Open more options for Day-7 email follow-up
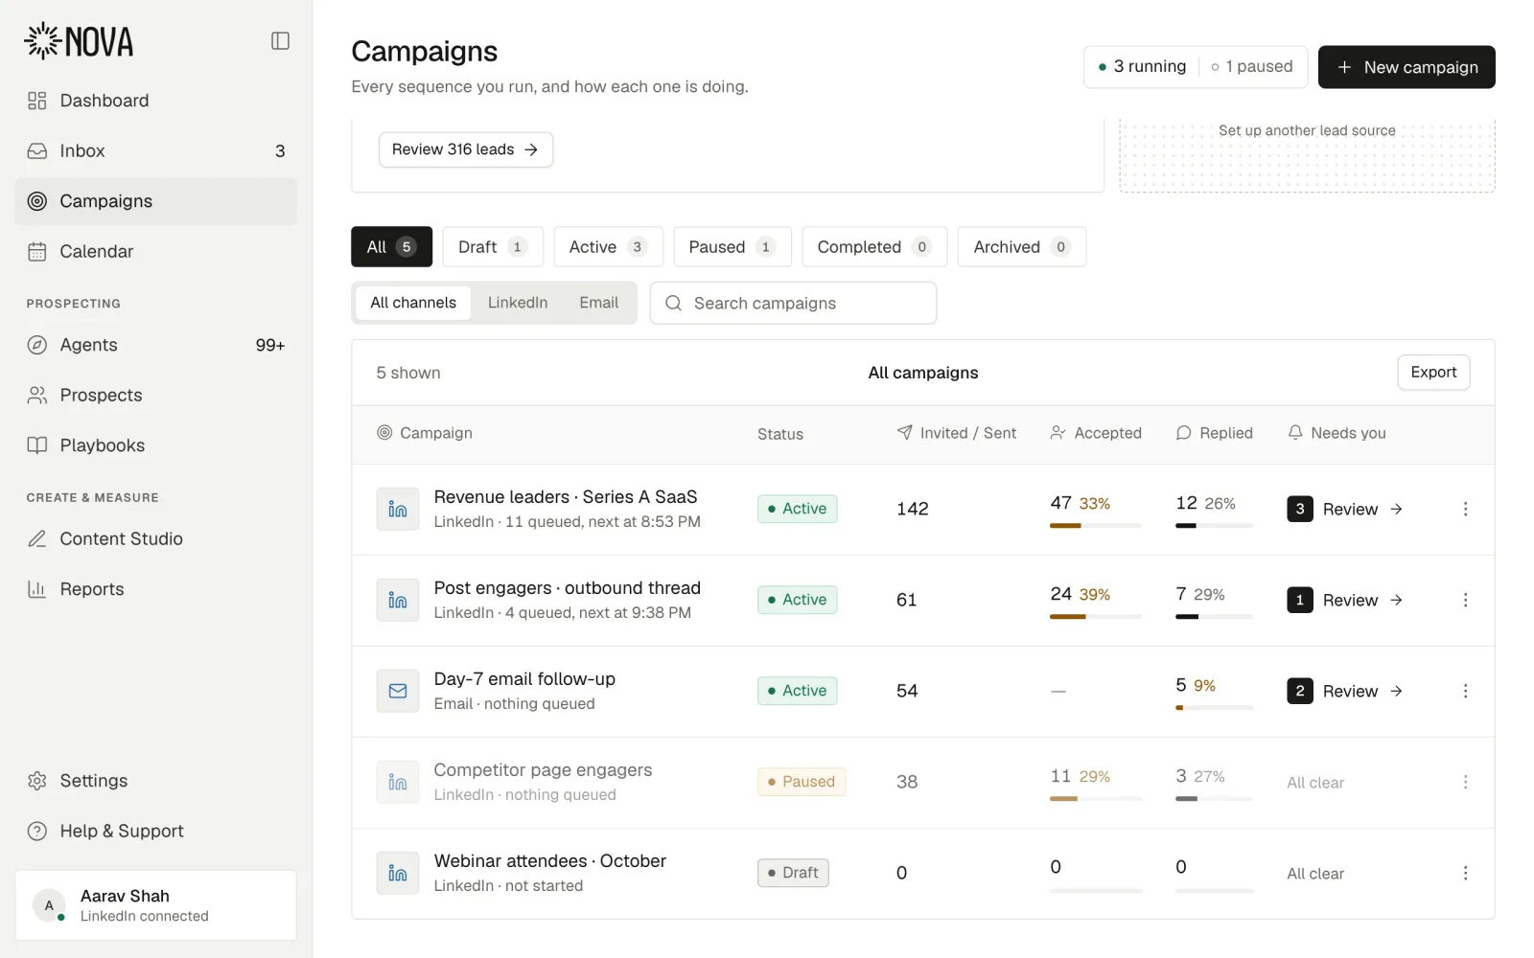This screenshot has width=1534, height=958. [x=1465, y=691]
